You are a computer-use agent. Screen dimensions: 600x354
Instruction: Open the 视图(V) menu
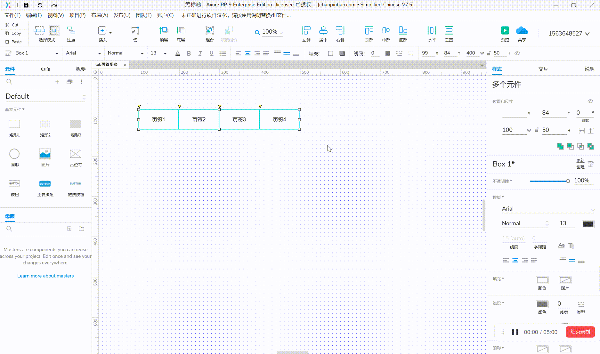coord(56,15)
